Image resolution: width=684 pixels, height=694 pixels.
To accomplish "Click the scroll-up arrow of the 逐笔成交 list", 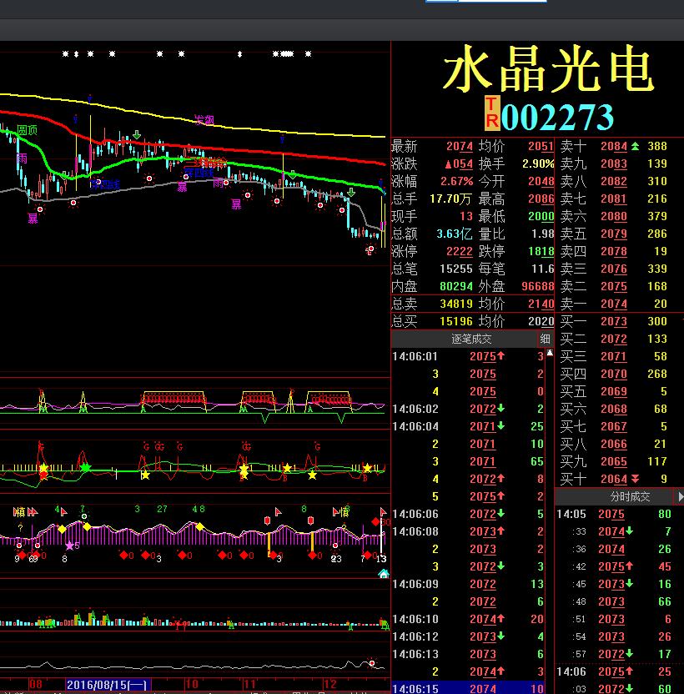I will [550, 353].
